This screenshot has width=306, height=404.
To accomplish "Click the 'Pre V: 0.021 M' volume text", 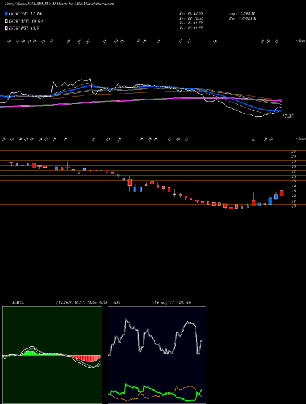I will click(x=242, y=18).
